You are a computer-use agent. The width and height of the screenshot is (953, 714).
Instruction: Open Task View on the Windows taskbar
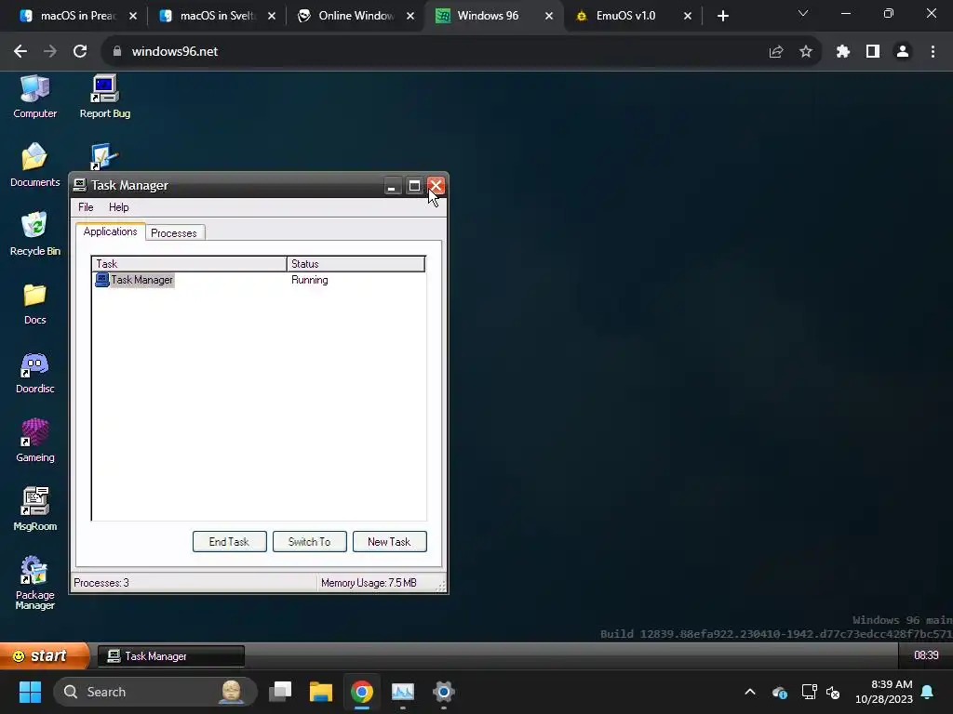280,692
